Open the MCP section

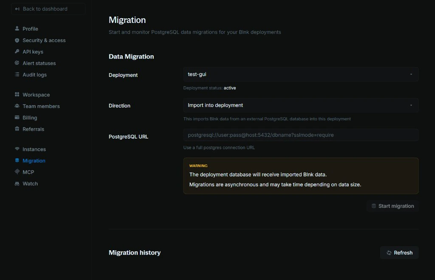(x=29, y=172)
